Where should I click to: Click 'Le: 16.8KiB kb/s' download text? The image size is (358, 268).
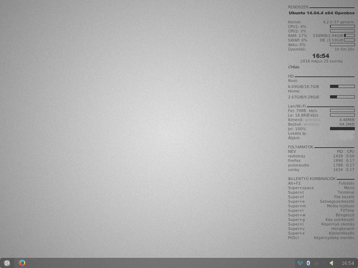pos(303,115)
